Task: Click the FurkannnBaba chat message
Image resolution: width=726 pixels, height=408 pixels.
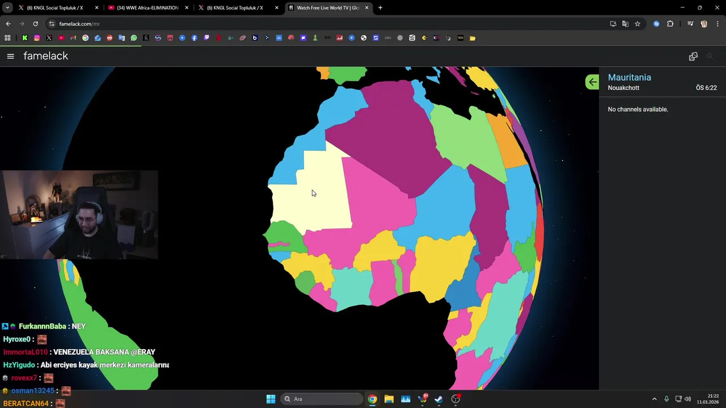Action: (44, 326)
